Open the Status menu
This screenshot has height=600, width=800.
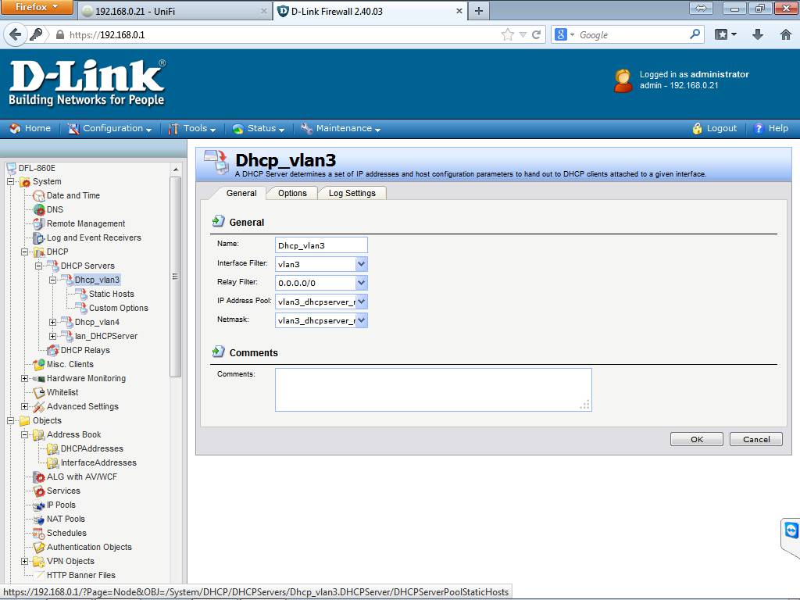258,129
